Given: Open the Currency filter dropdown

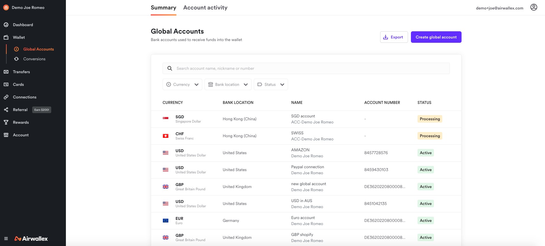Looking at the screenshot, I should [182, 84].
